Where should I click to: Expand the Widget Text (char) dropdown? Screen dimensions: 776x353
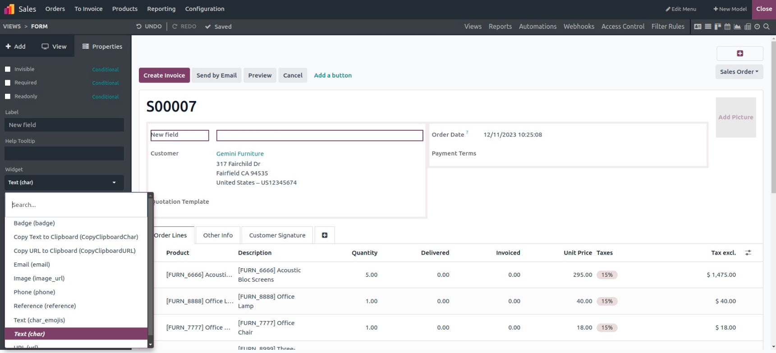coord(64,183)
